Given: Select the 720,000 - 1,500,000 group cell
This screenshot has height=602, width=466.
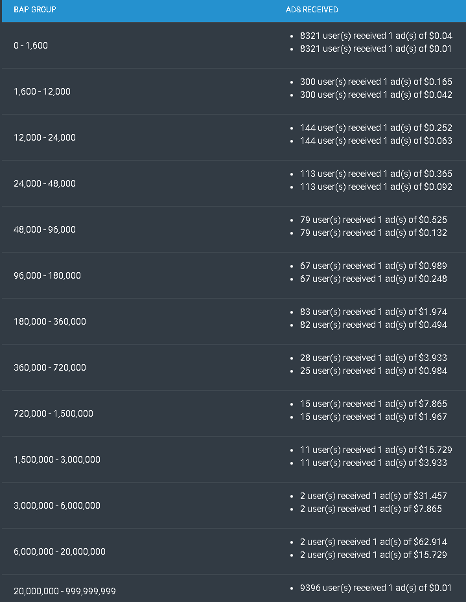Looking at the screenshot, I should point(53,414).
